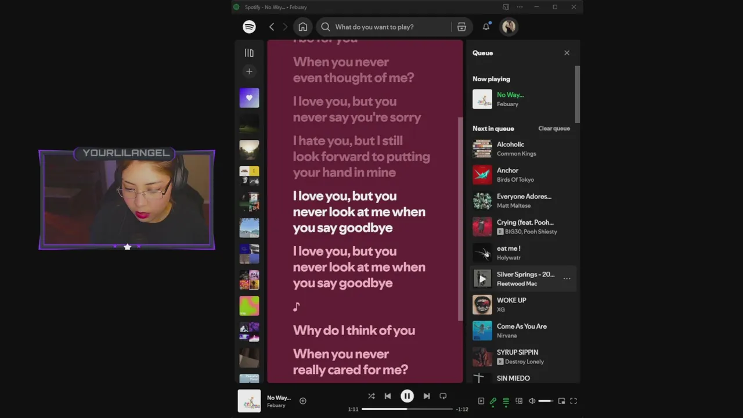
Task: Toggle the Now Playing view
Action: tap(481, 401)
